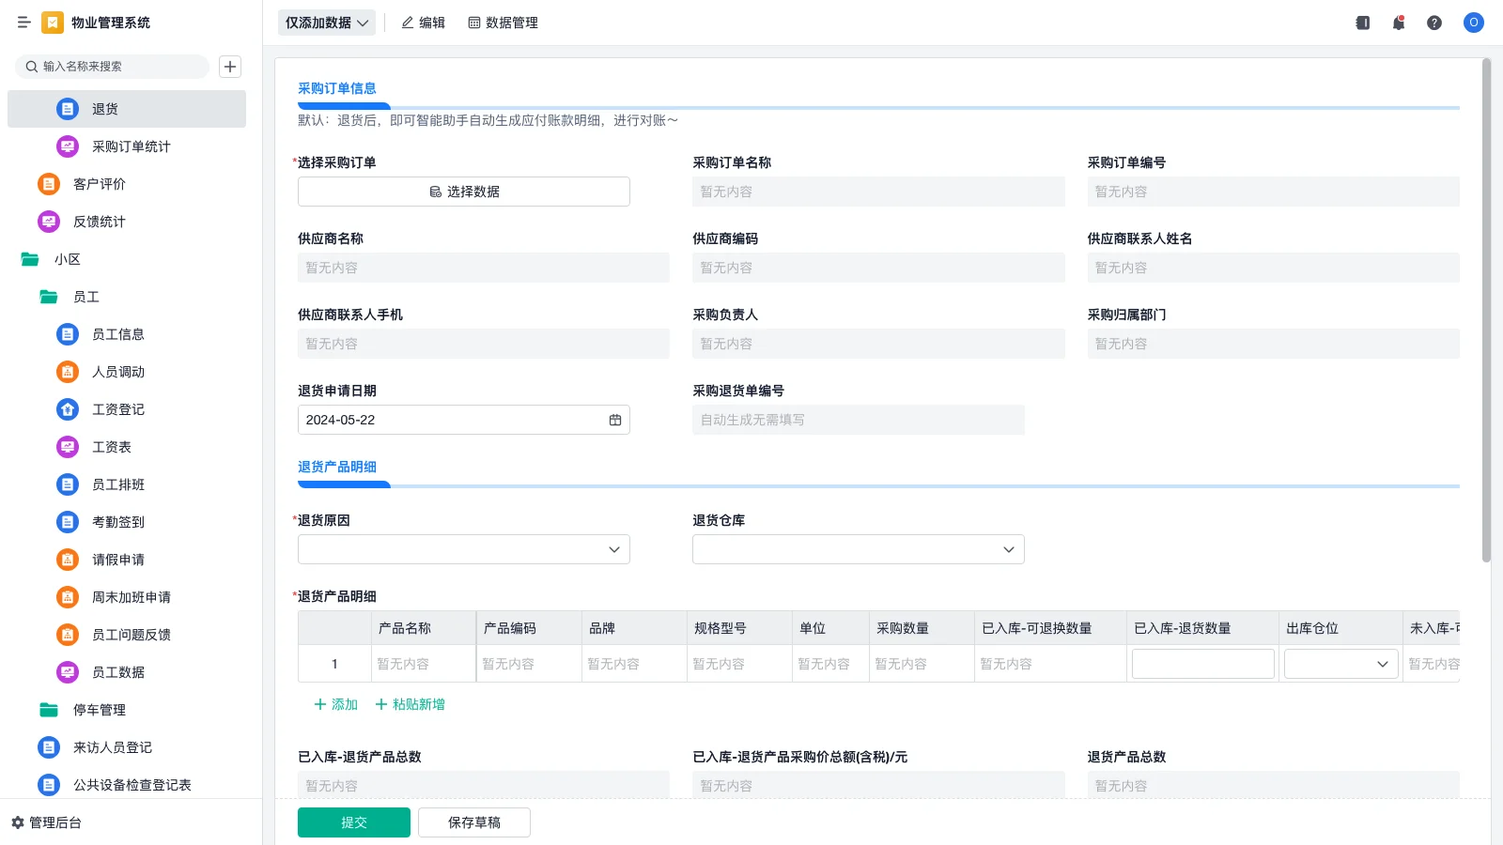Open the 反馈统计 dashboard
The width and height of the screenshot is (1503, 845).
coord(98,222)
